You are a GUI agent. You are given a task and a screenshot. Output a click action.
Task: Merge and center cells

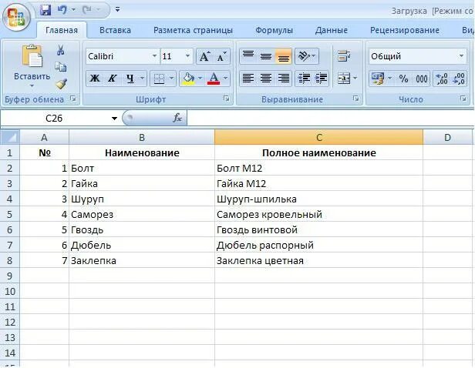point(344,79)
